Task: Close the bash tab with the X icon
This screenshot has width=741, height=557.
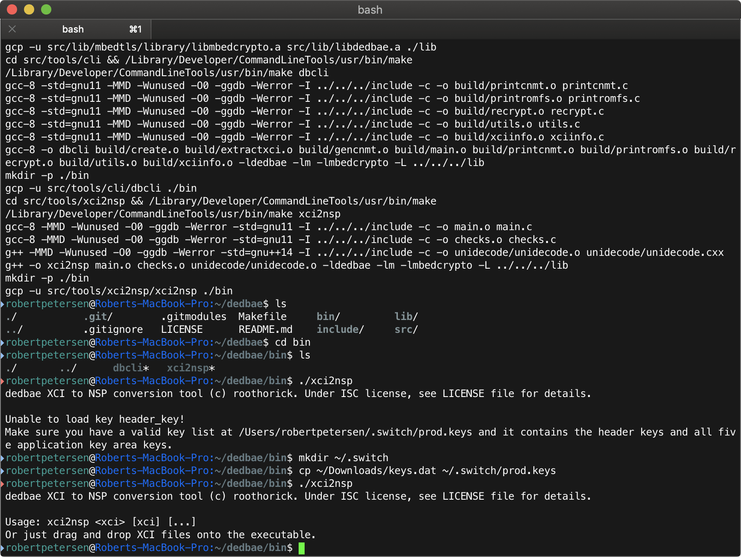Action: (x=12, y=29)
